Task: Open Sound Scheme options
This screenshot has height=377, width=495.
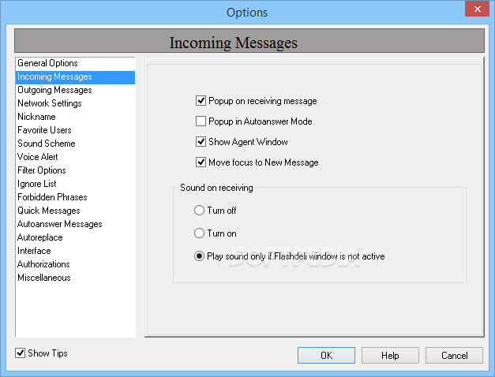Action: click(x=75, y=144)
